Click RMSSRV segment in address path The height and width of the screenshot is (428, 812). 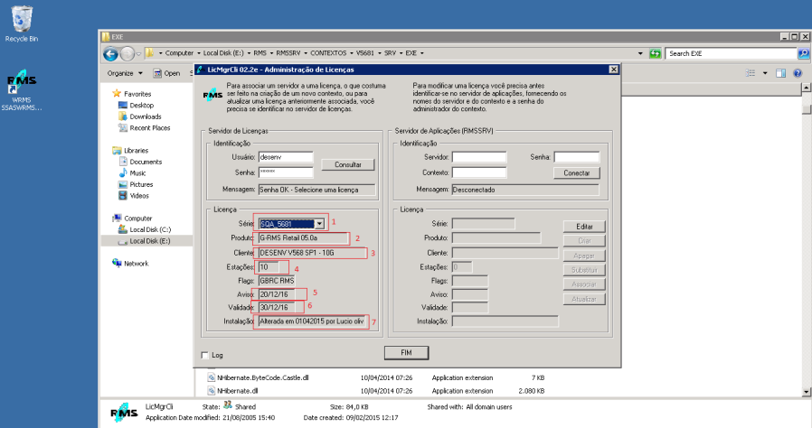[x=288, y=53]
